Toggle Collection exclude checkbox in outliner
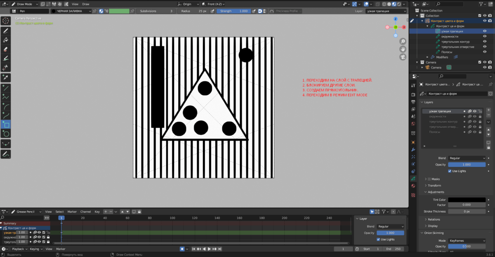 [479, 15]
